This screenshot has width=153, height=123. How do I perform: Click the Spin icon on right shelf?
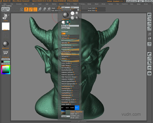pyautogui.click(x=149, y=68)
